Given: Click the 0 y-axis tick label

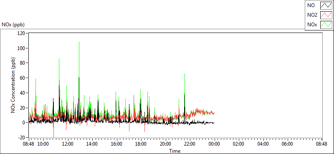Looking at the screenshot, I should (24, 123).
